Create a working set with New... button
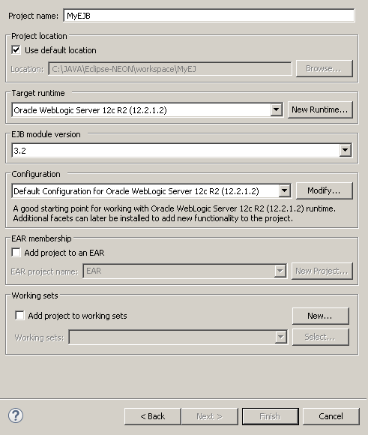Screen dimensions: 368x435 tap(320, 316)
